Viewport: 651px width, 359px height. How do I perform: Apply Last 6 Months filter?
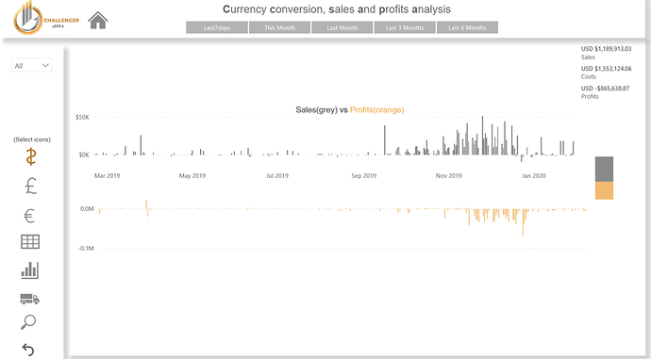click(x=467, y=27)
